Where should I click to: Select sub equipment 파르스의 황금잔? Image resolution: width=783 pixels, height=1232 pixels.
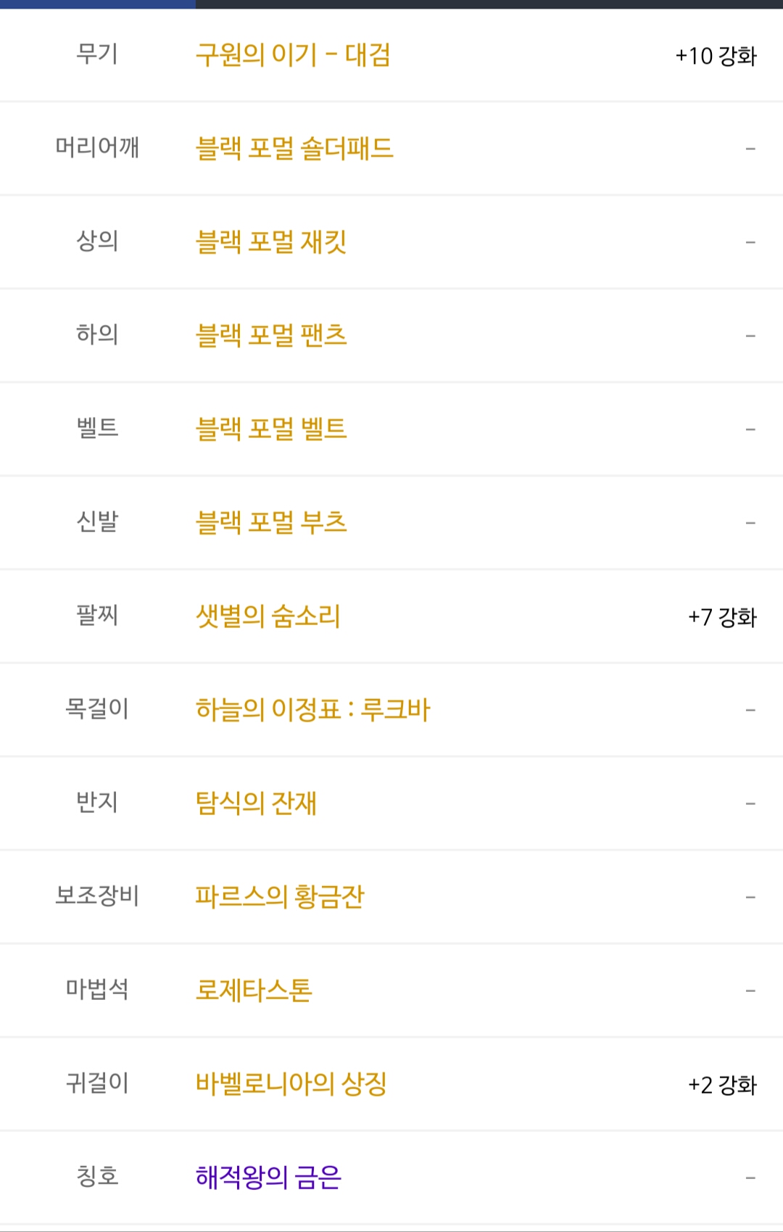point(280,897)
